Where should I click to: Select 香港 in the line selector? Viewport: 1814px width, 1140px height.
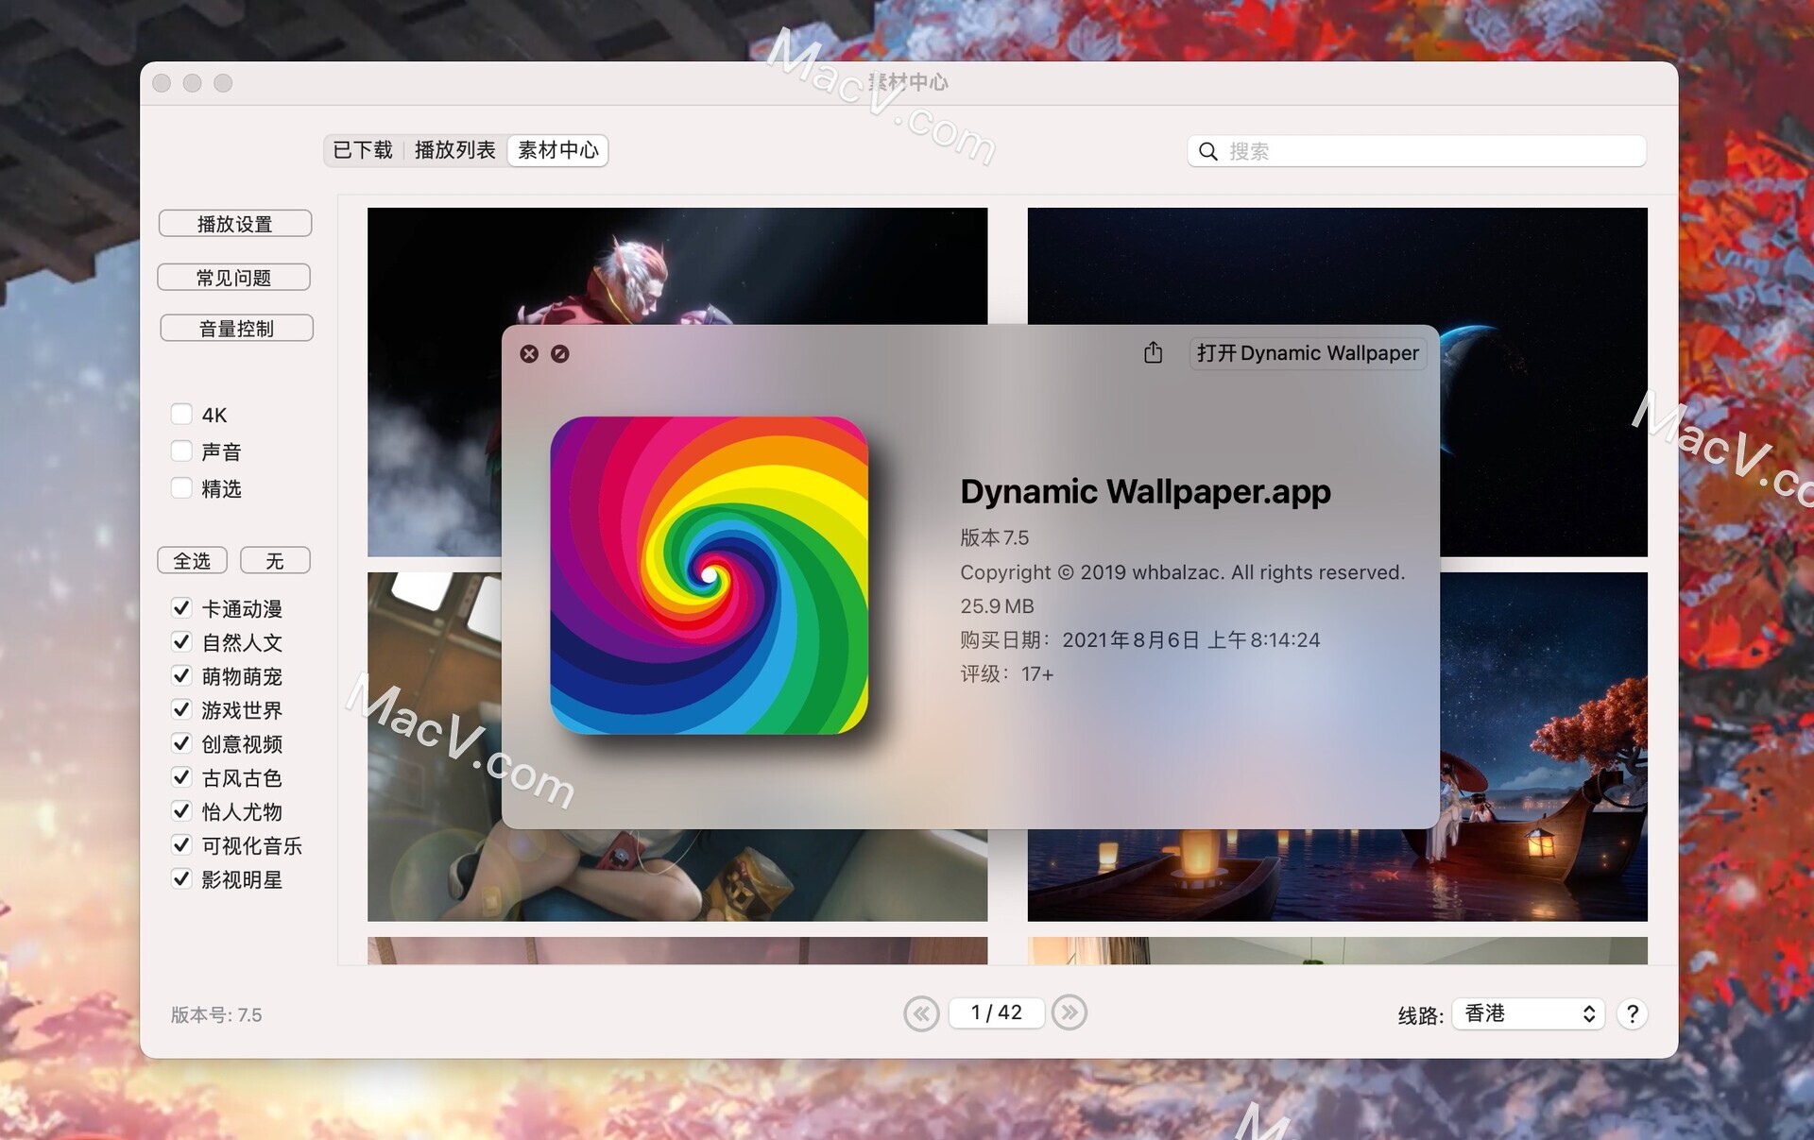[x=1527, y=1013]
